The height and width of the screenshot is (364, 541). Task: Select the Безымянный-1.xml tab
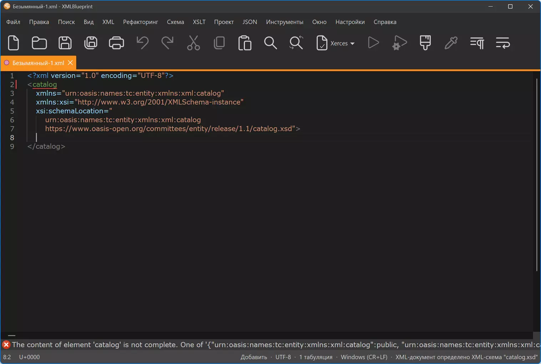pyautogui.click(x=38, y=63)
